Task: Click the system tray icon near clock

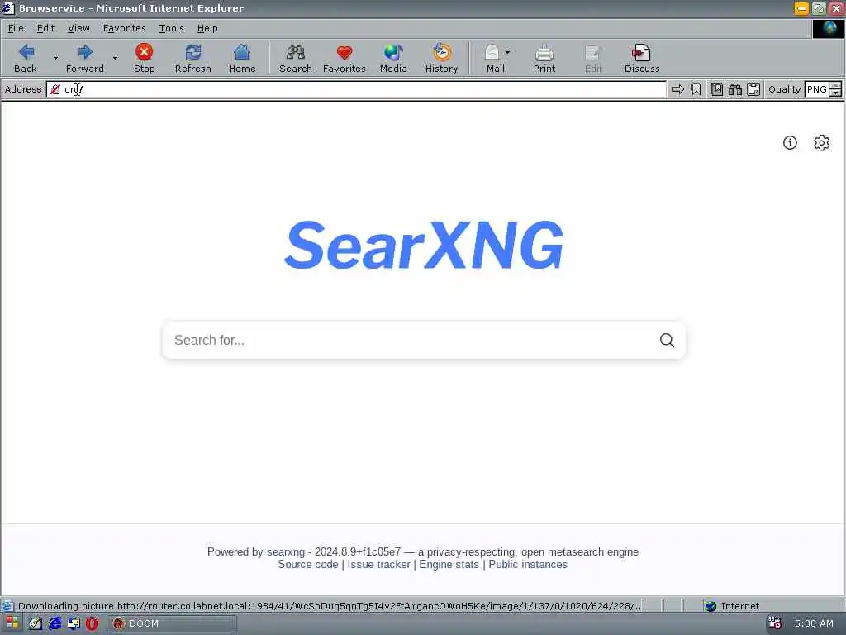Action: tap(775, 623)
